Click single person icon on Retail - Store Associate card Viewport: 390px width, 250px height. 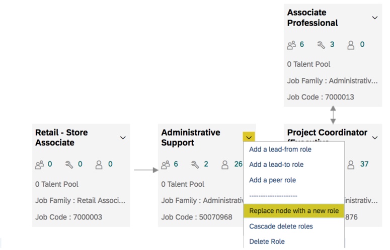pyautogui.click(x=99, y=164)
